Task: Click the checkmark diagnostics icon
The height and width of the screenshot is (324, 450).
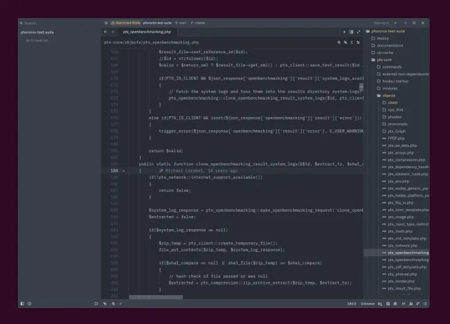Action: click(120, 304)
